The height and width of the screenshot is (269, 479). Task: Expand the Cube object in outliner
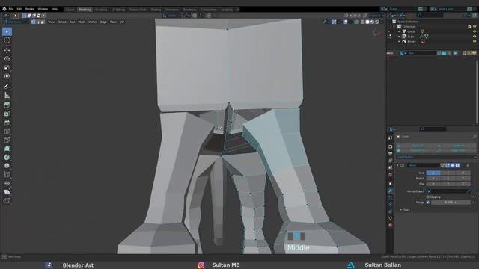[399, 37]
